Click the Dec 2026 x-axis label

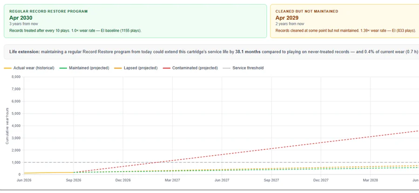[x=123, y=180]
